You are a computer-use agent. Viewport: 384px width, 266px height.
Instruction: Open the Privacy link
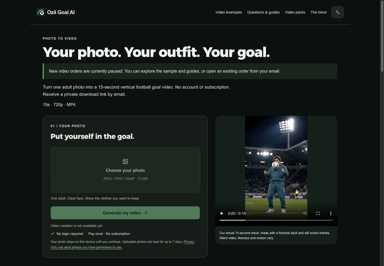[x=189, y=242]
